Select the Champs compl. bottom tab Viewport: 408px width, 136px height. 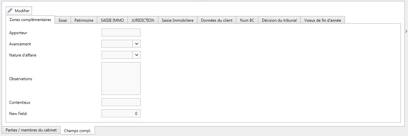click(78, 130)
